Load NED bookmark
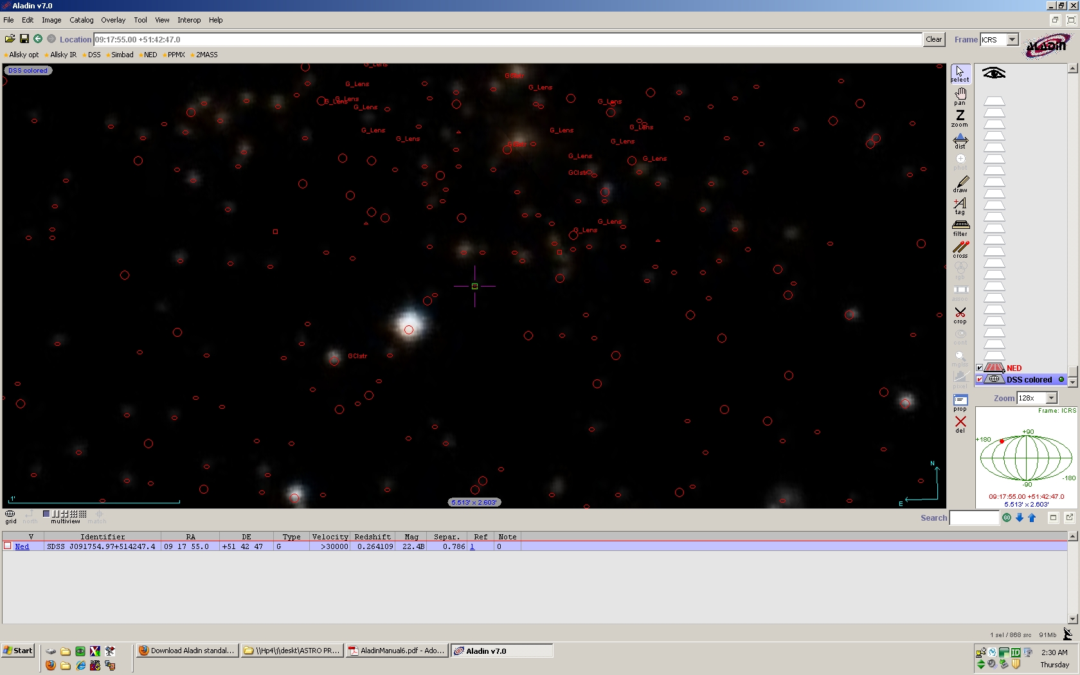Viewport: 1080px width, 675px height. (148, 55)
